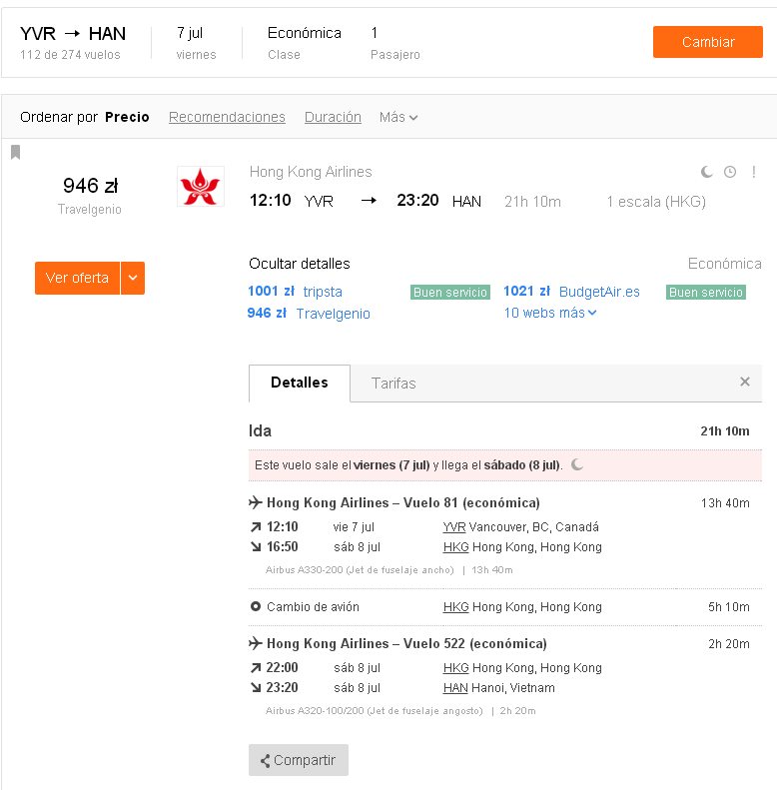Click the Compartir share button
The height and width of the screenshot is (790, 777).
click(299, 760)
